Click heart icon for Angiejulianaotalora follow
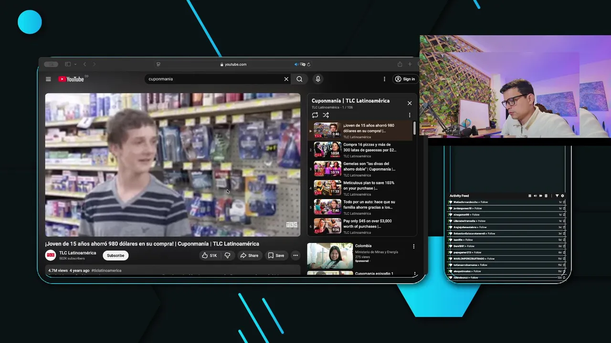 tap(450, 227)
